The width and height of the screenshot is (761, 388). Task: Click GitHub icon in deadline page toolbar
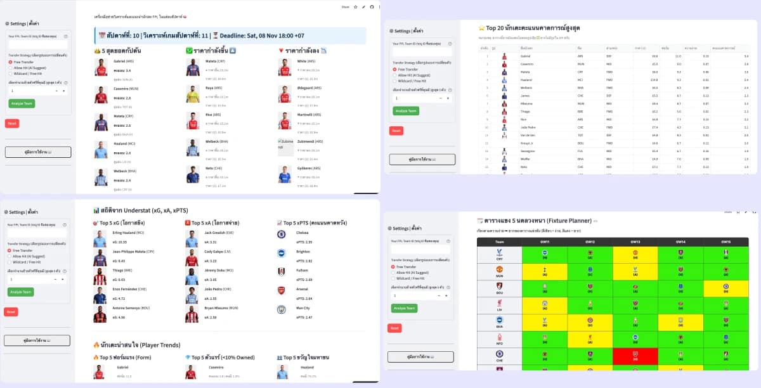click(x=372, y=7)
